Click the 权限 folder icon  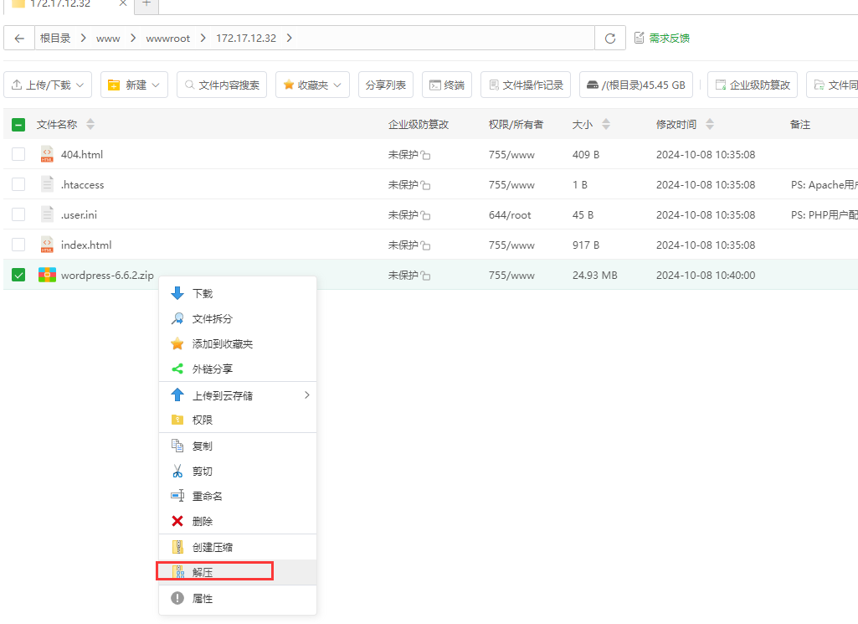(177, 420)
